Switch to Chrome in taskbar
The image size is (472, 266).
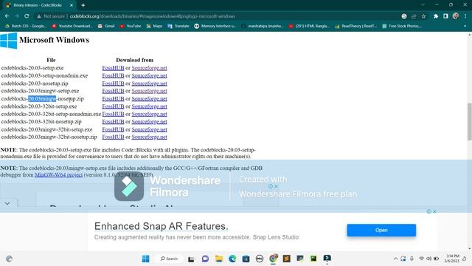pyautogui.click(x=274, y=259)
